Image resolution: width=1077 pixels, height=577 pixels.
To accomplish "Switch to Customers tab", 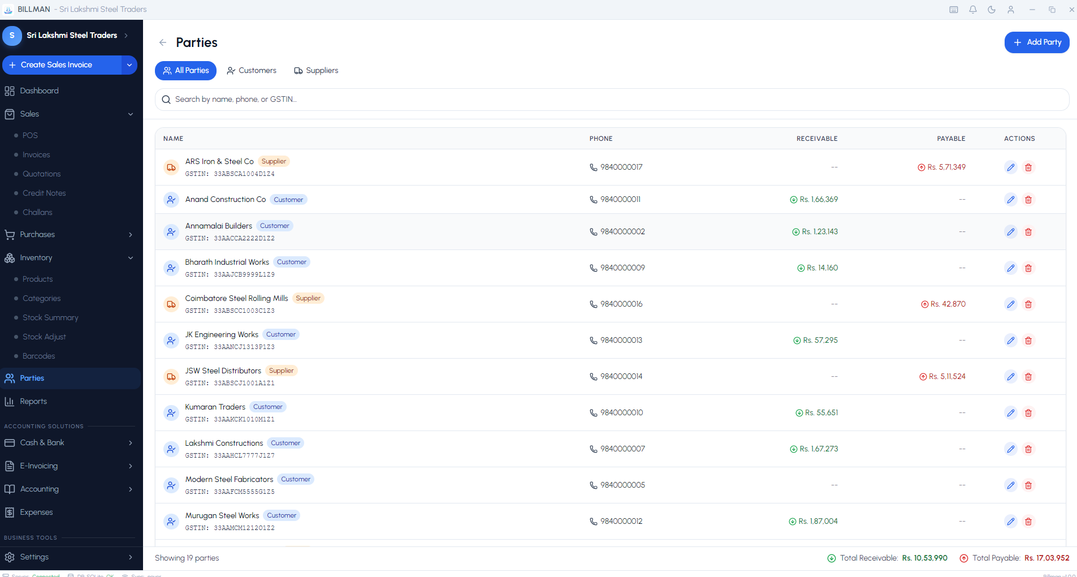I will [252, 71].
